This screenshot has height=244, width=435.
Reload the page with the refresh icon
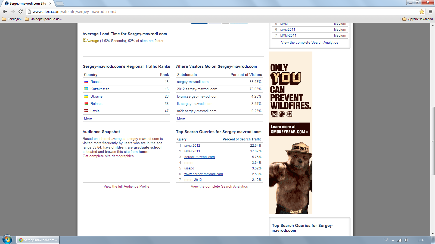(x=20, y=11)
